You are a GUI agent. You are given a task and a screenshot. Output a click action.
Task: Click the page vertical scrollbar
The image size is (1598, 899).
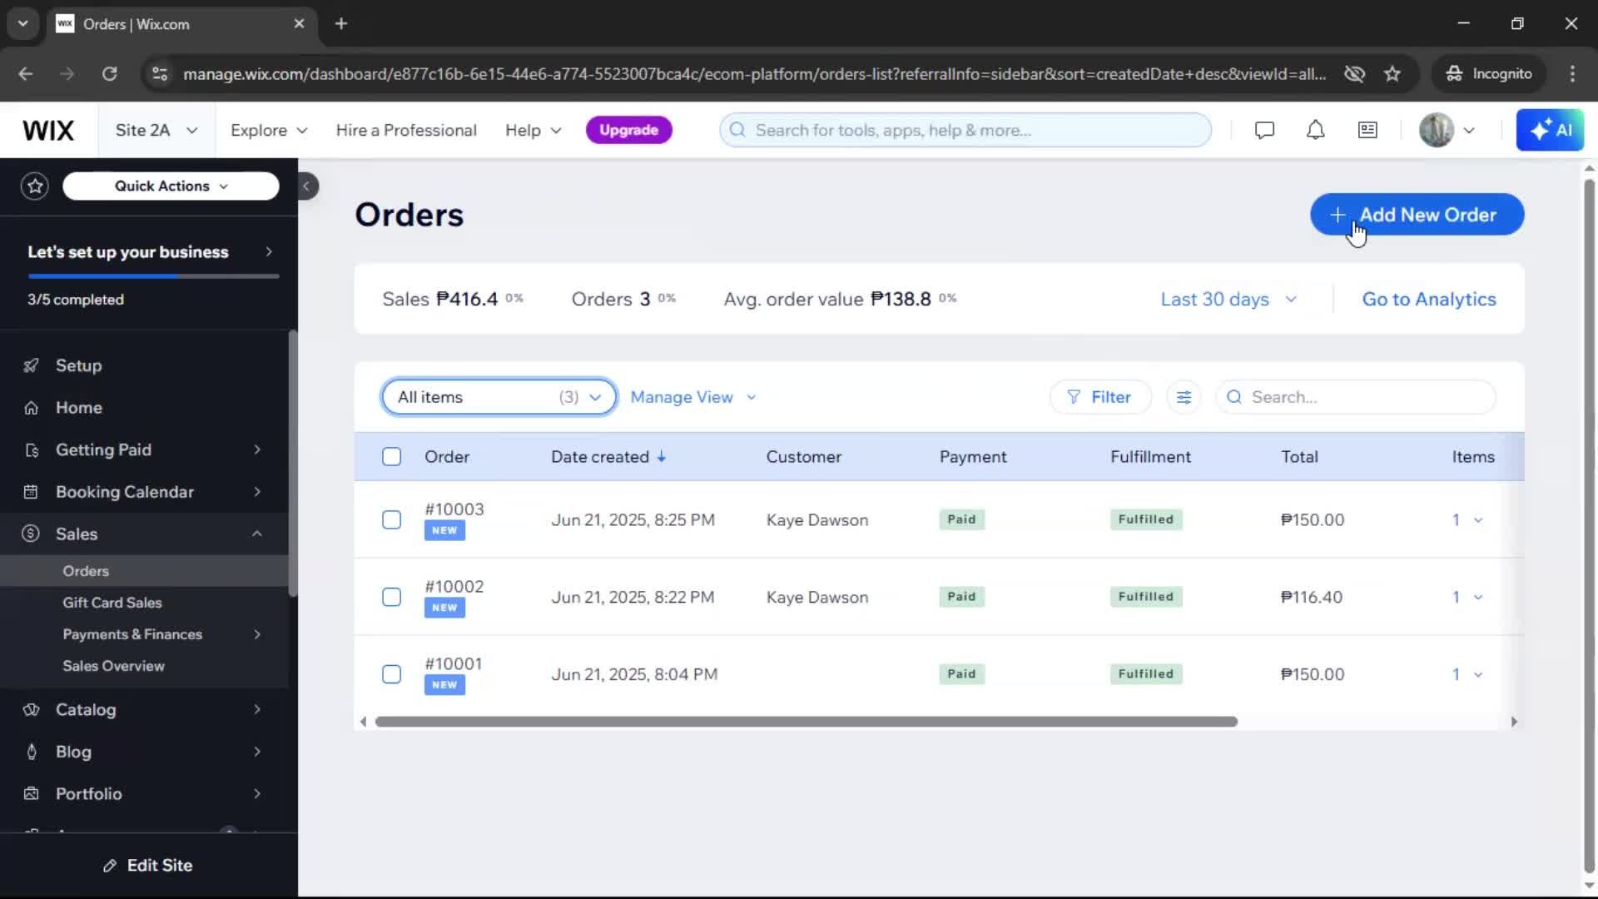[1589, 526]
